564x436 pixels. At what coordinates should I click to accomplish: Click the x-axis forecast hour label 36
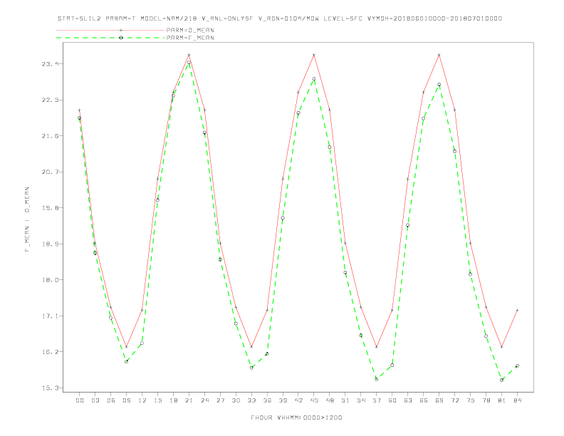tap(267, 400)
